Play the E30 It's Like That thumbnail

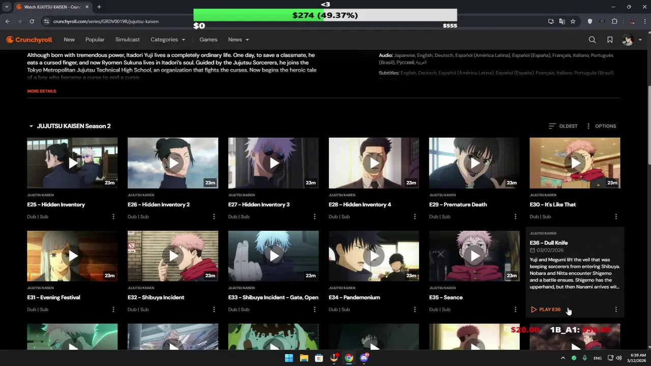[575, 163]
